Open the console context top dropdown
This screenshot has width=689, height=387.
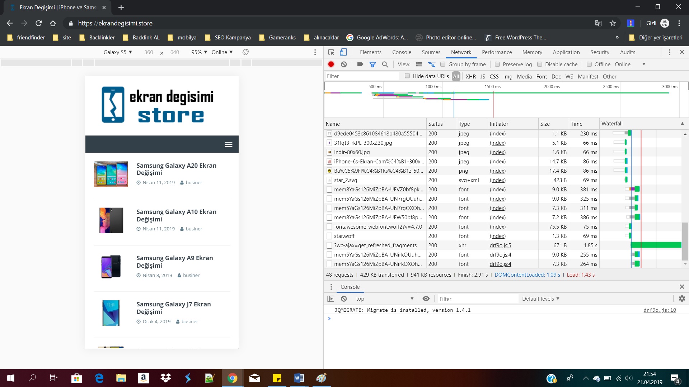(384, 299)
